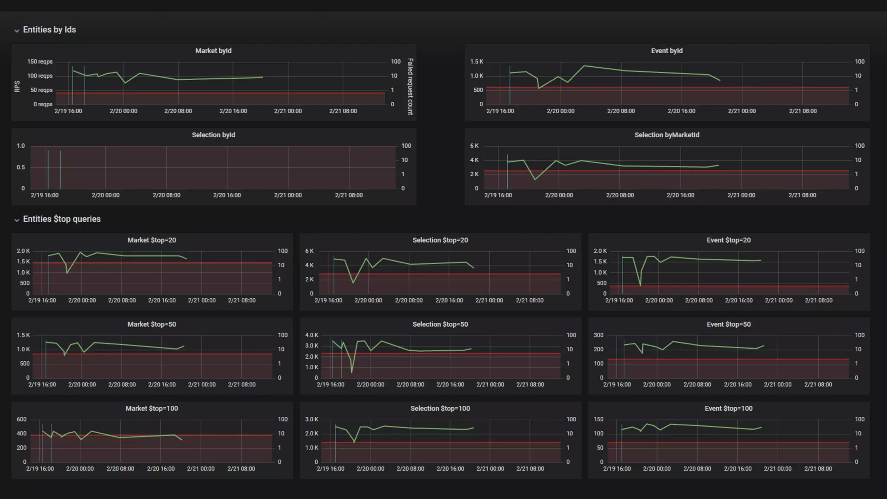Viewport: 887px width, 499px height.
Task: Open the Selection $top=50 title menu
Action: point(440,324)
